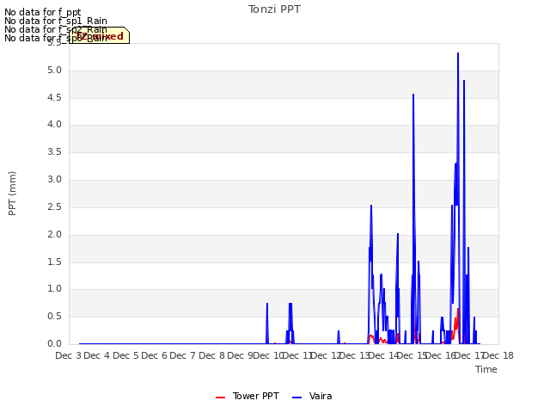Click the y-axis tick 2.0
This screenshot has width=550, height=413.
click(x=54, y=235)
